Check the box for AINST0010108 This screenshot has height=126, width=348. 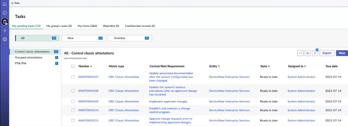(x=73, y=91)
